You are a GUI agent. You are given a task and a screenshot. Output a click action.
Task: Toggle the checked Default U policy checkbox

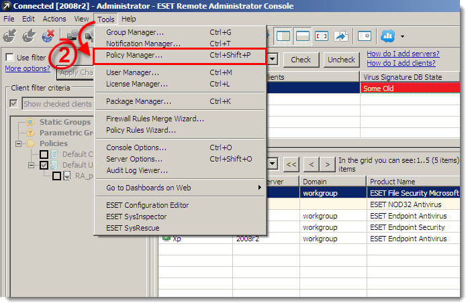[44, 165]
